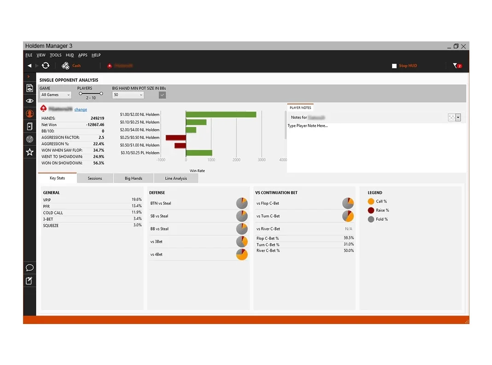
Task: Open the Situational target icon
Action: (x=30, y=139)
